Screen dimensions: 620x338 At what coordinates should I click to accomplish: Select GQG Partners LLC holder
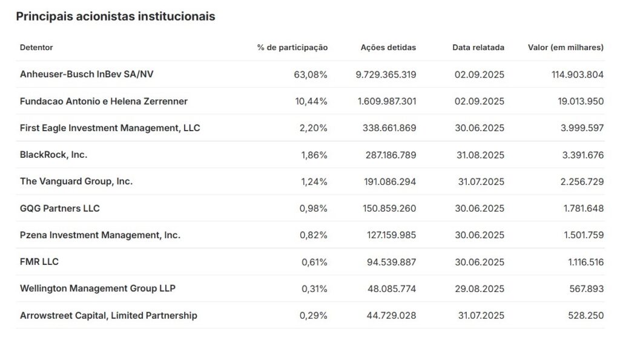(60, 209)
